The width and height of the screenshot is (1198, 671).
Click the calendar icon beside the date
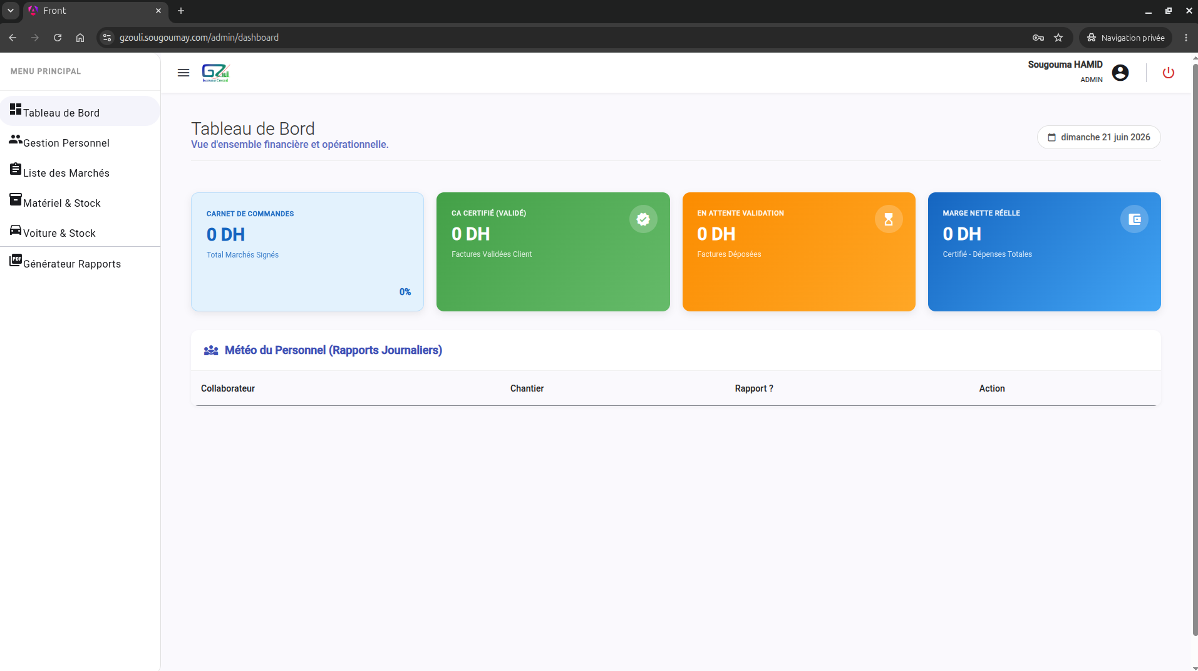coord(1052,137)
